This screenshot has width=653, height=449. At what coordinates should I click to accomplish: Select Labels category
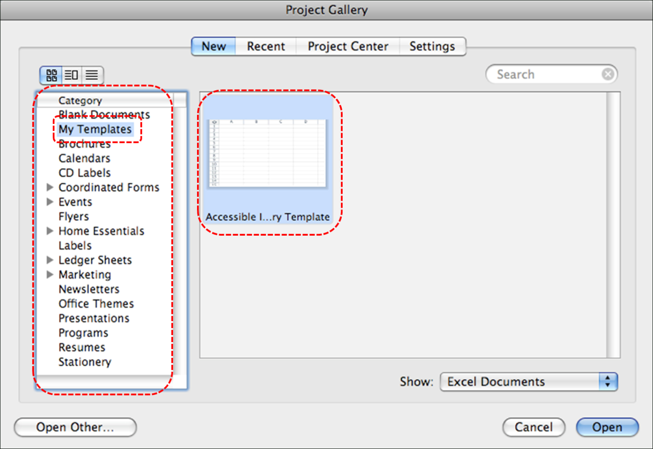coord(75,245)
